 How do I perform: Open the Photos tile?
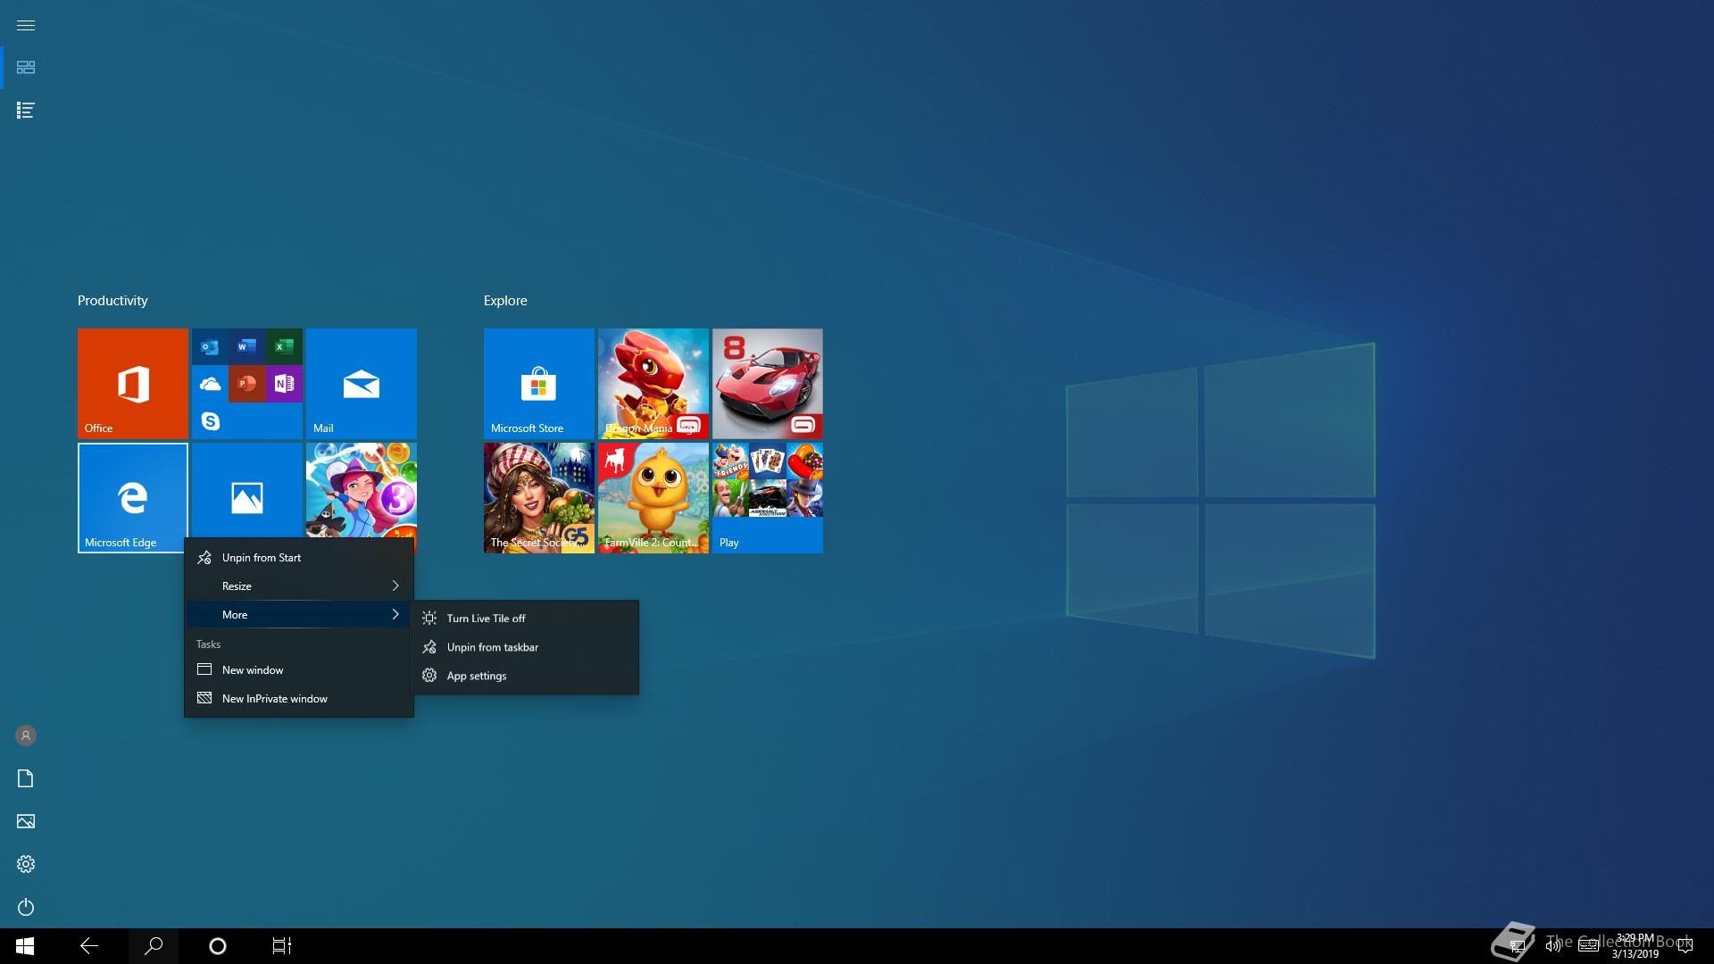point(247,490)
